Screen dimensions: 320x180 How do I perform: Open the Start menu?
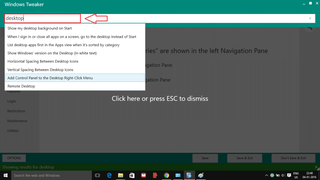6,175
